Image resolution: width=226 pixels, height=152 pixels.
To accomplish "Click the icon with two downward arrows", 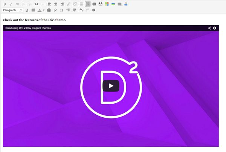I will tap(101, 4).
